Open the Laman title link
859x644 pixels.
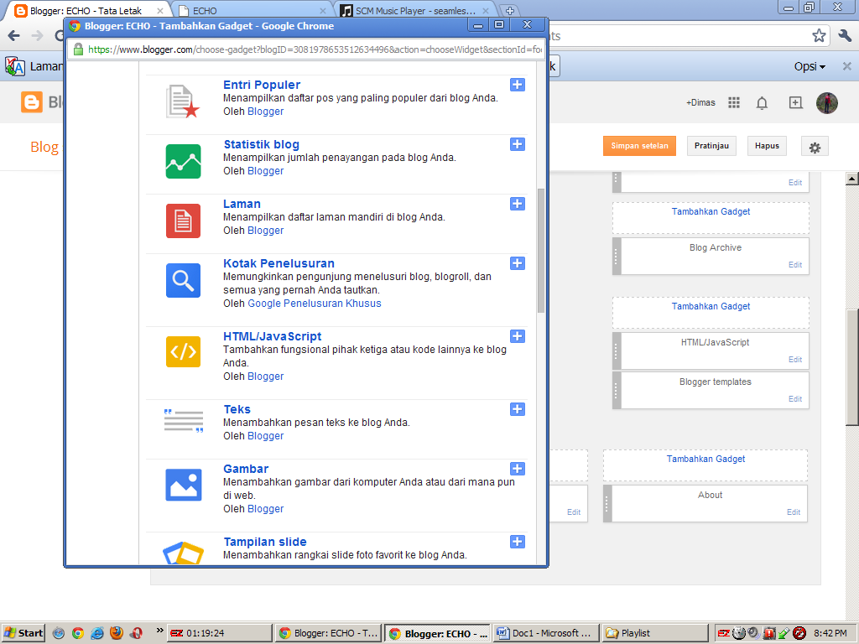click(242, 205)
